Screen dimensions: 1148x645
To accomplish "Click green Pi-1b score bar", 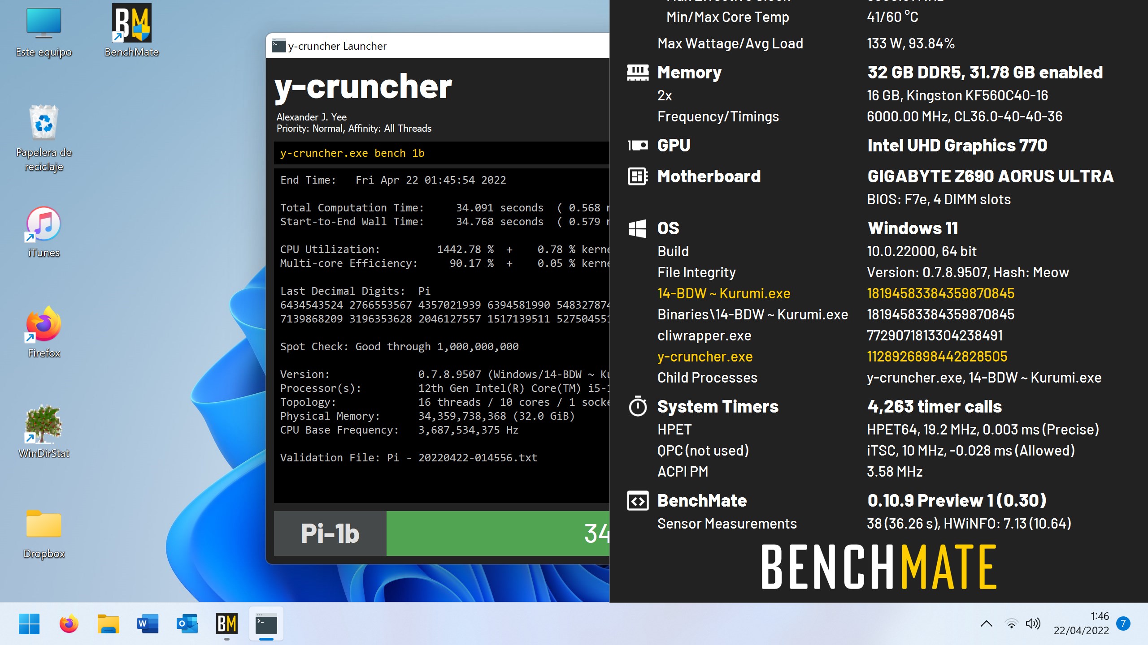I will point(498,533).
